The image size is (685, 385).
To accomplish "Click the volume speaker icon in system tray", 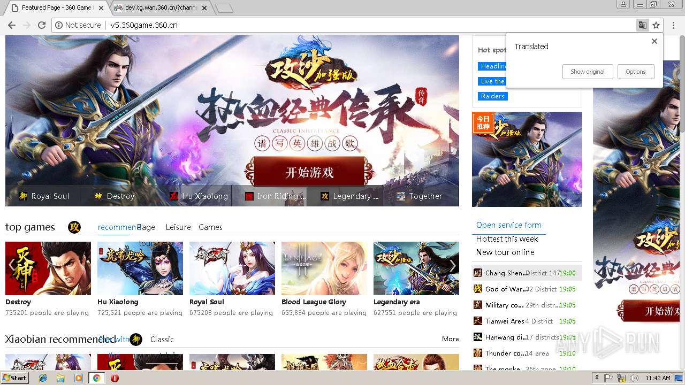I will [x=635, y=378].
